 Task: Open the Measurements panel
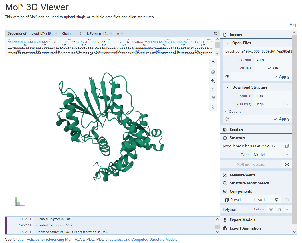[x=242, y=175]
